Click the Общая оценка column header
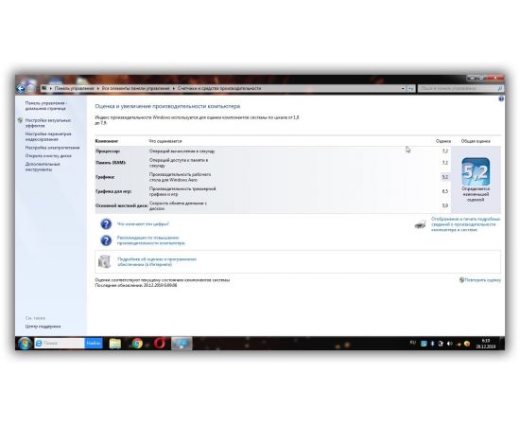Viewport: 520px width, 426px height. click(476, 141)
